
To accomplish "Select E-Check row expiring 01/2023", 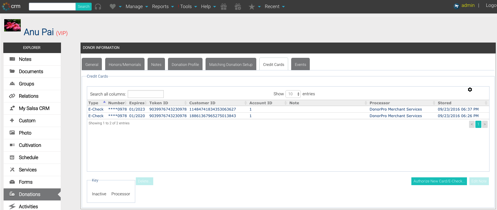I will tap(288, 109).
